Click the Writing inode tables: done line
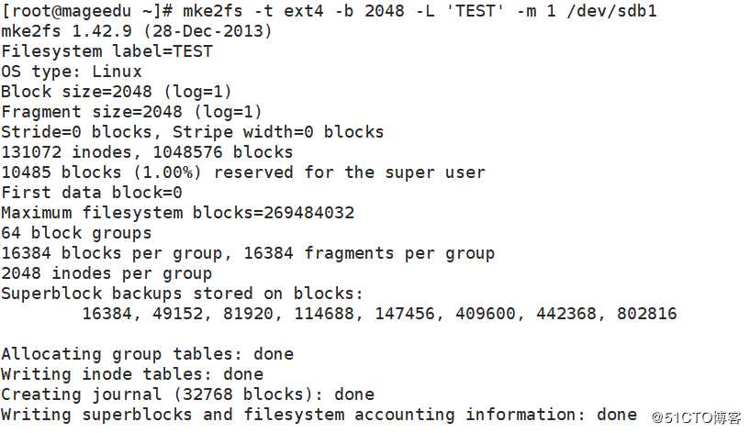The image size is (750, 433). 132,374
